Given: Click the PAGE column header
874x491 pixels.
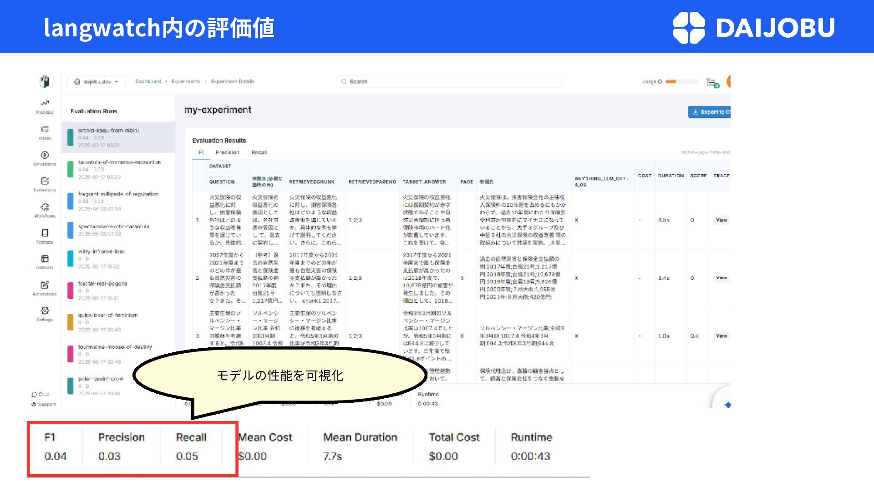Looking at the screenshot, I should pyautogui.click(x=467, y=182).
